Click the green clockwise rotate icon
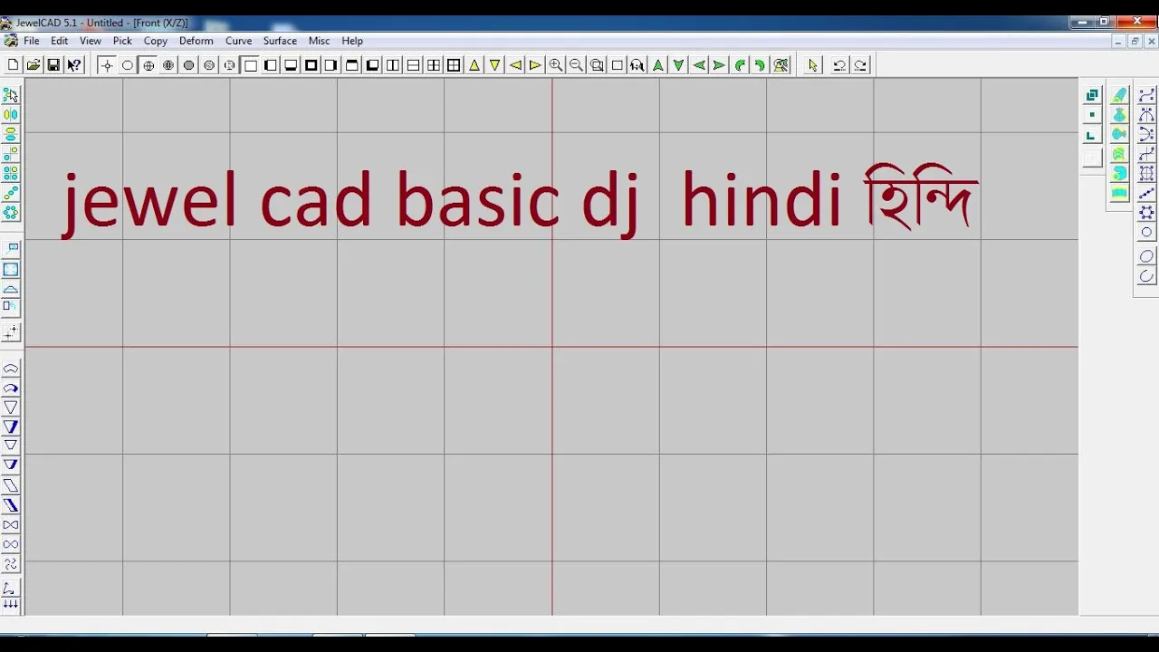The width and height of the screenshot is (1159, 652). pos(760,65)
